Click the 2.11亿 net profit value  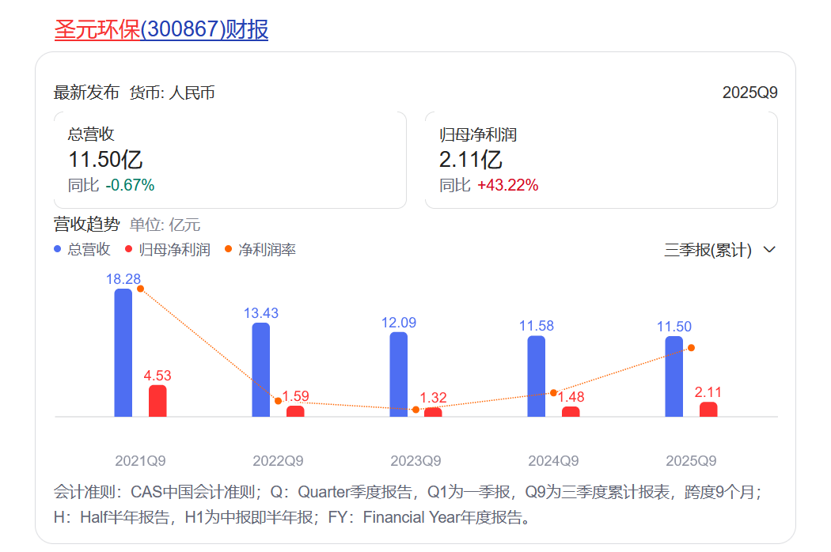pyautogui.click(x=471, y=160)
